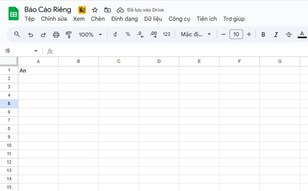This screenshot has height=191, width=308.
Task: Star the Báo Cáo Riêng document
Action: 95,10
